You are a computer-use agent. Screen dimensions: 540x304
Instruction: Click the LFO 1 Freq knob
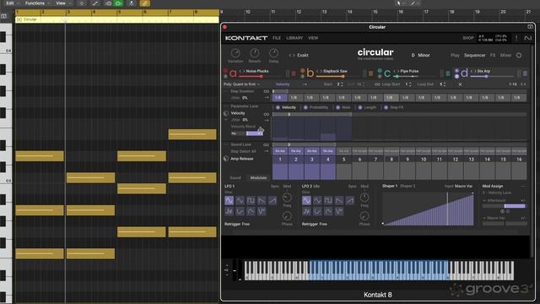pos(287,198)
